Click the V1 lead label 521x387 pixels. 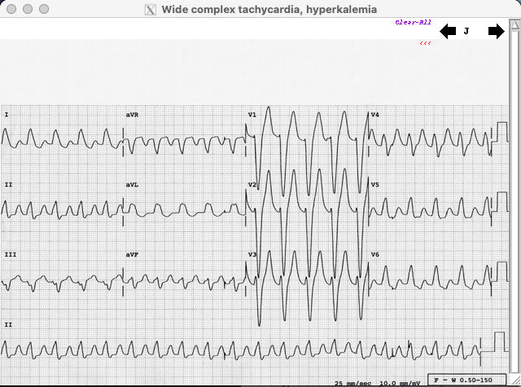point(252,115)
